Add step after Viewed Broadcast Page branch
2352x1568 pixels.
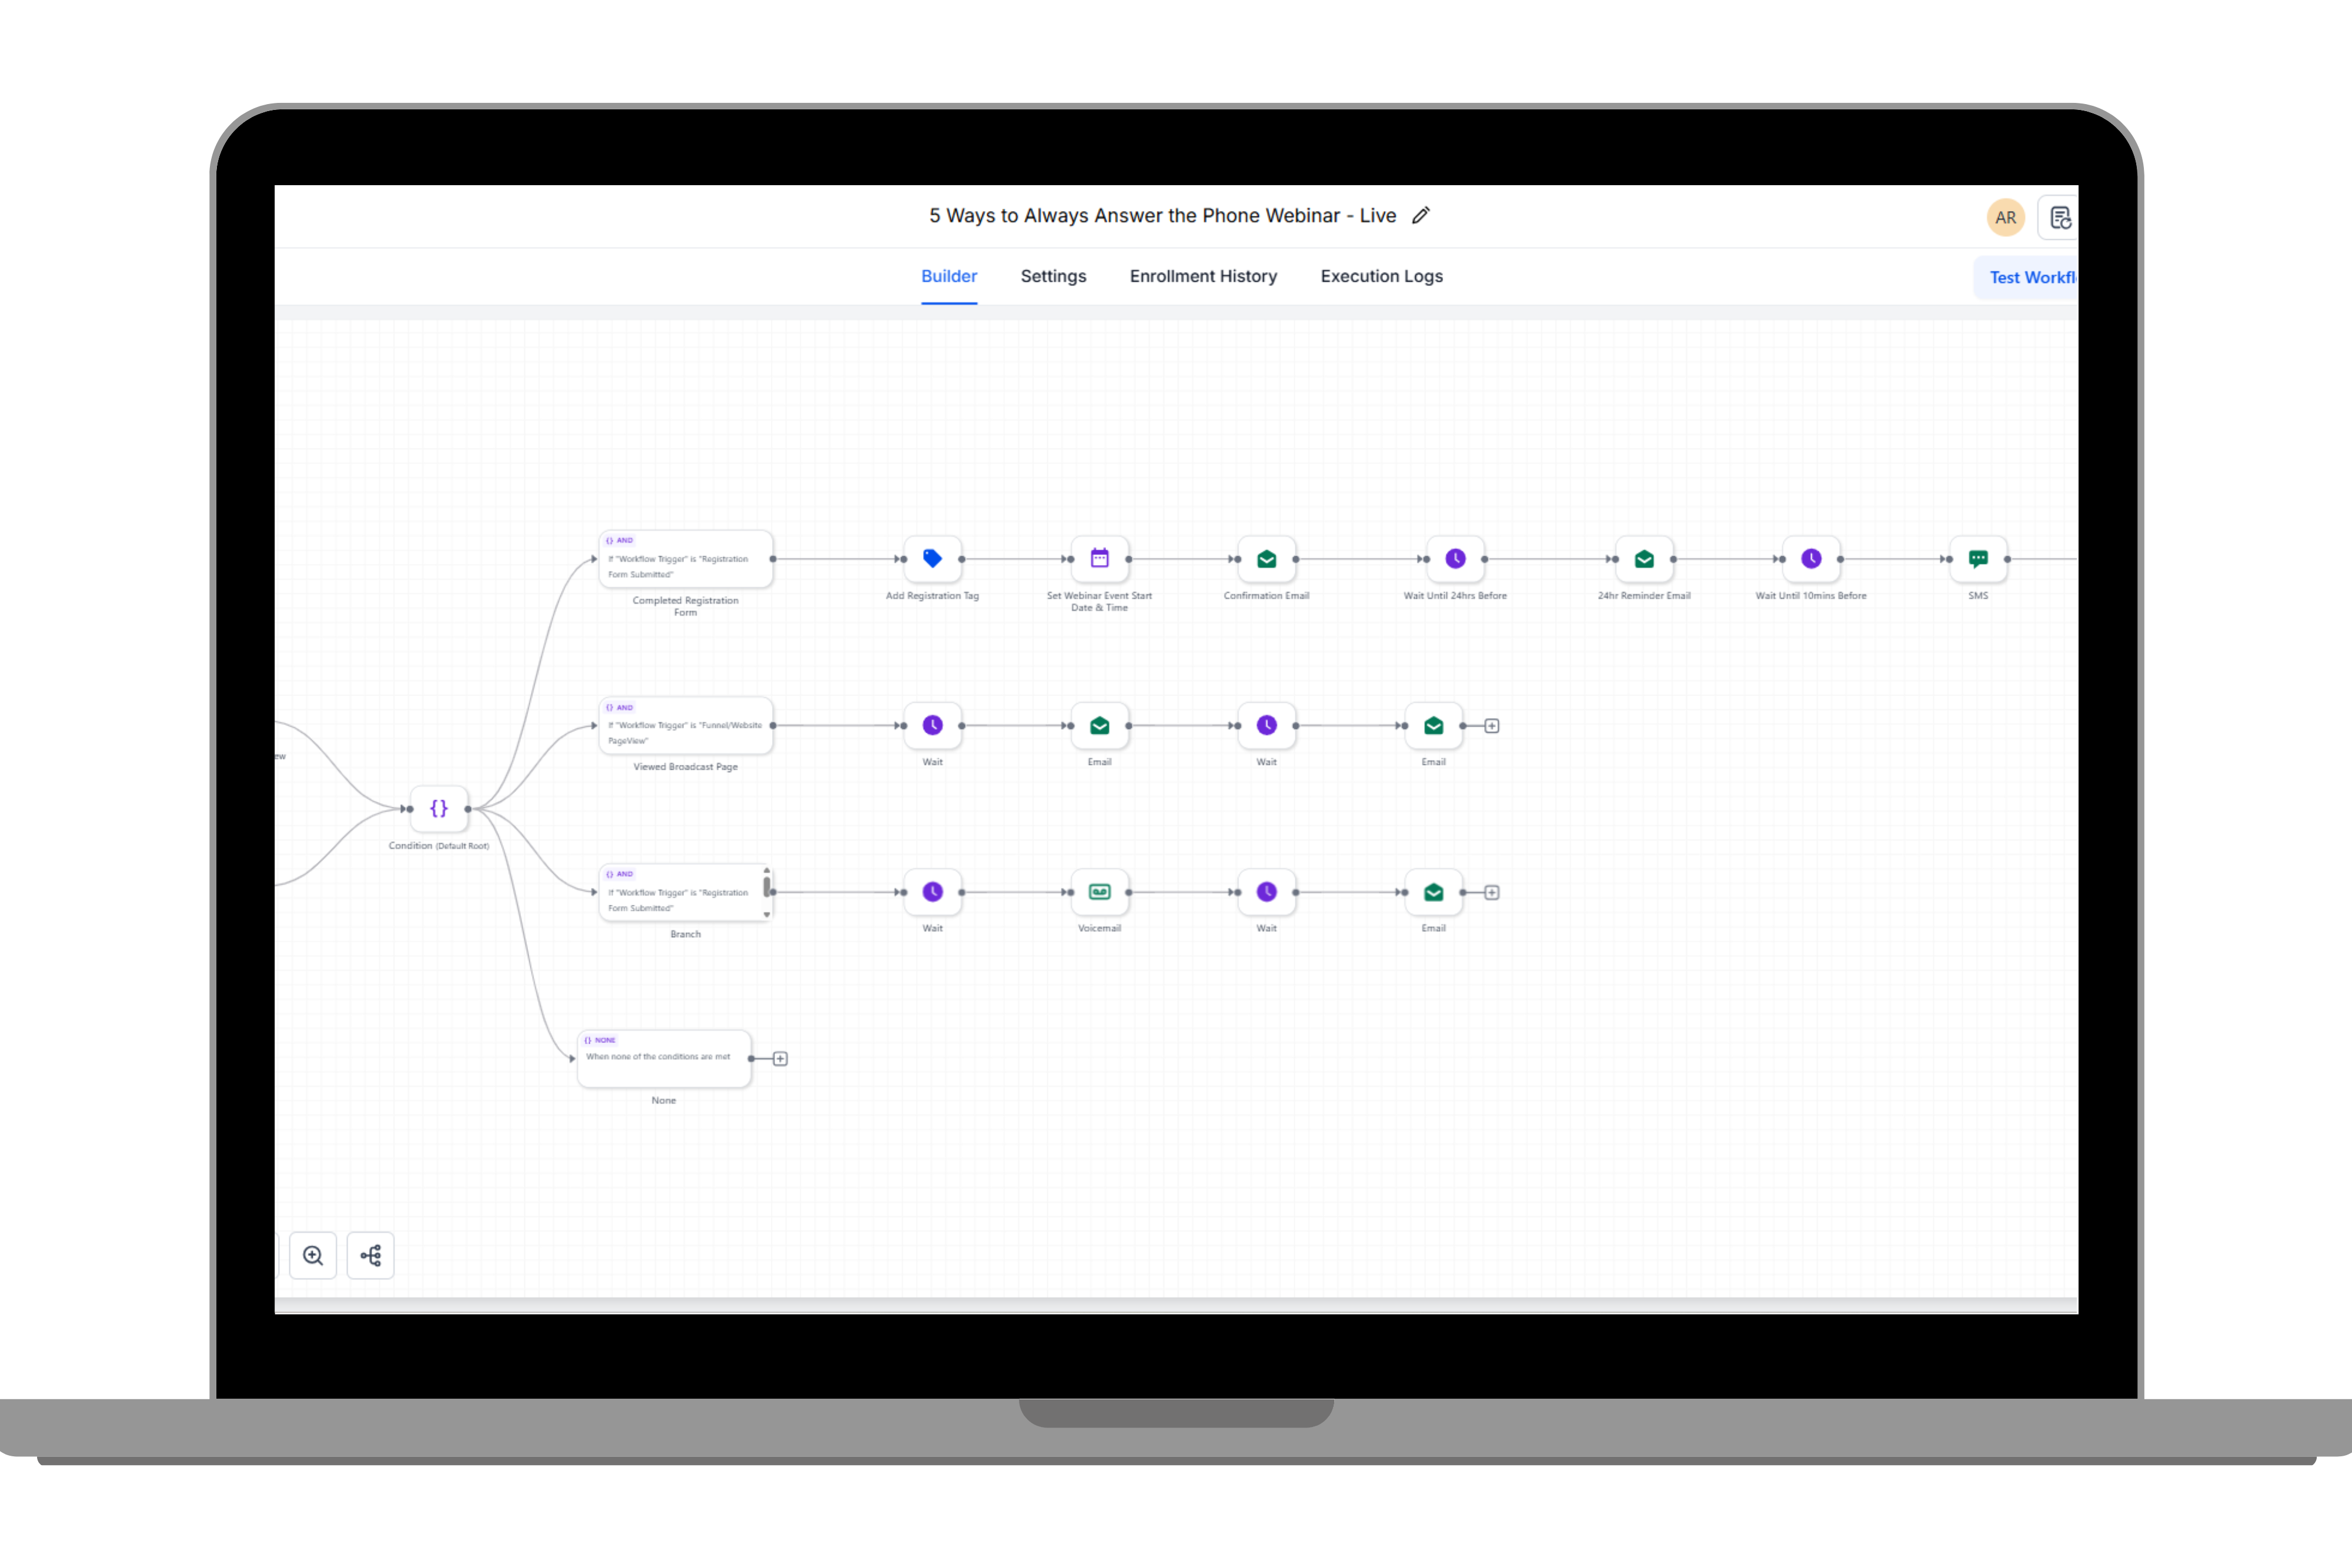pos(1491,726)
